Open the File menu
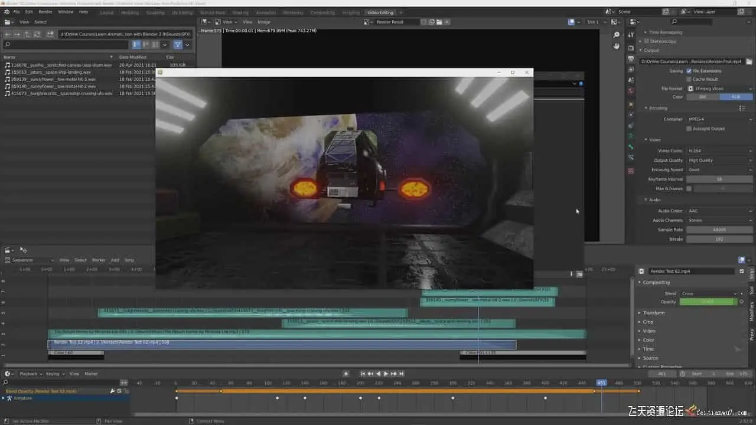 point(16,12)
